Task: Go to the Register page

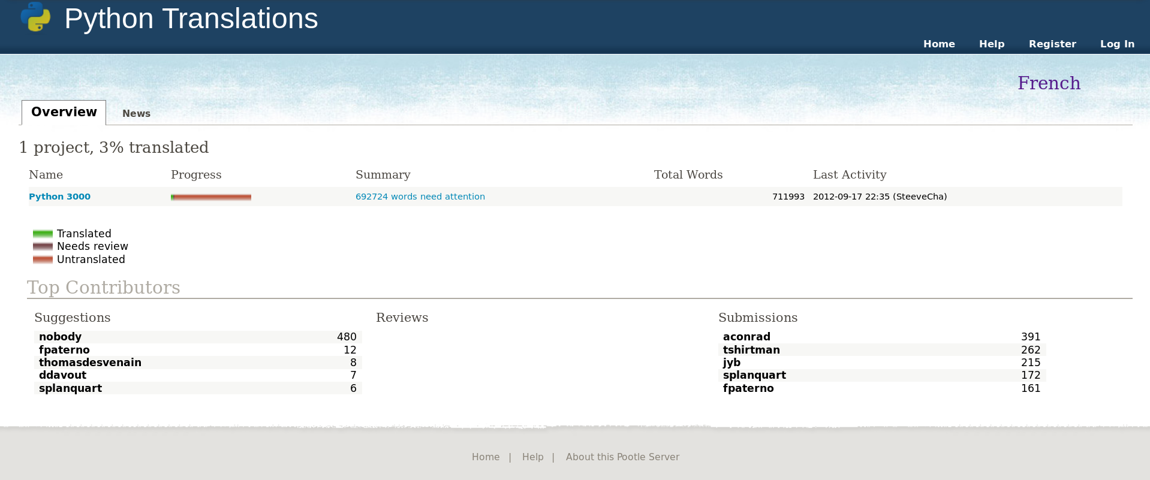Action: [x=1052, y=44]
